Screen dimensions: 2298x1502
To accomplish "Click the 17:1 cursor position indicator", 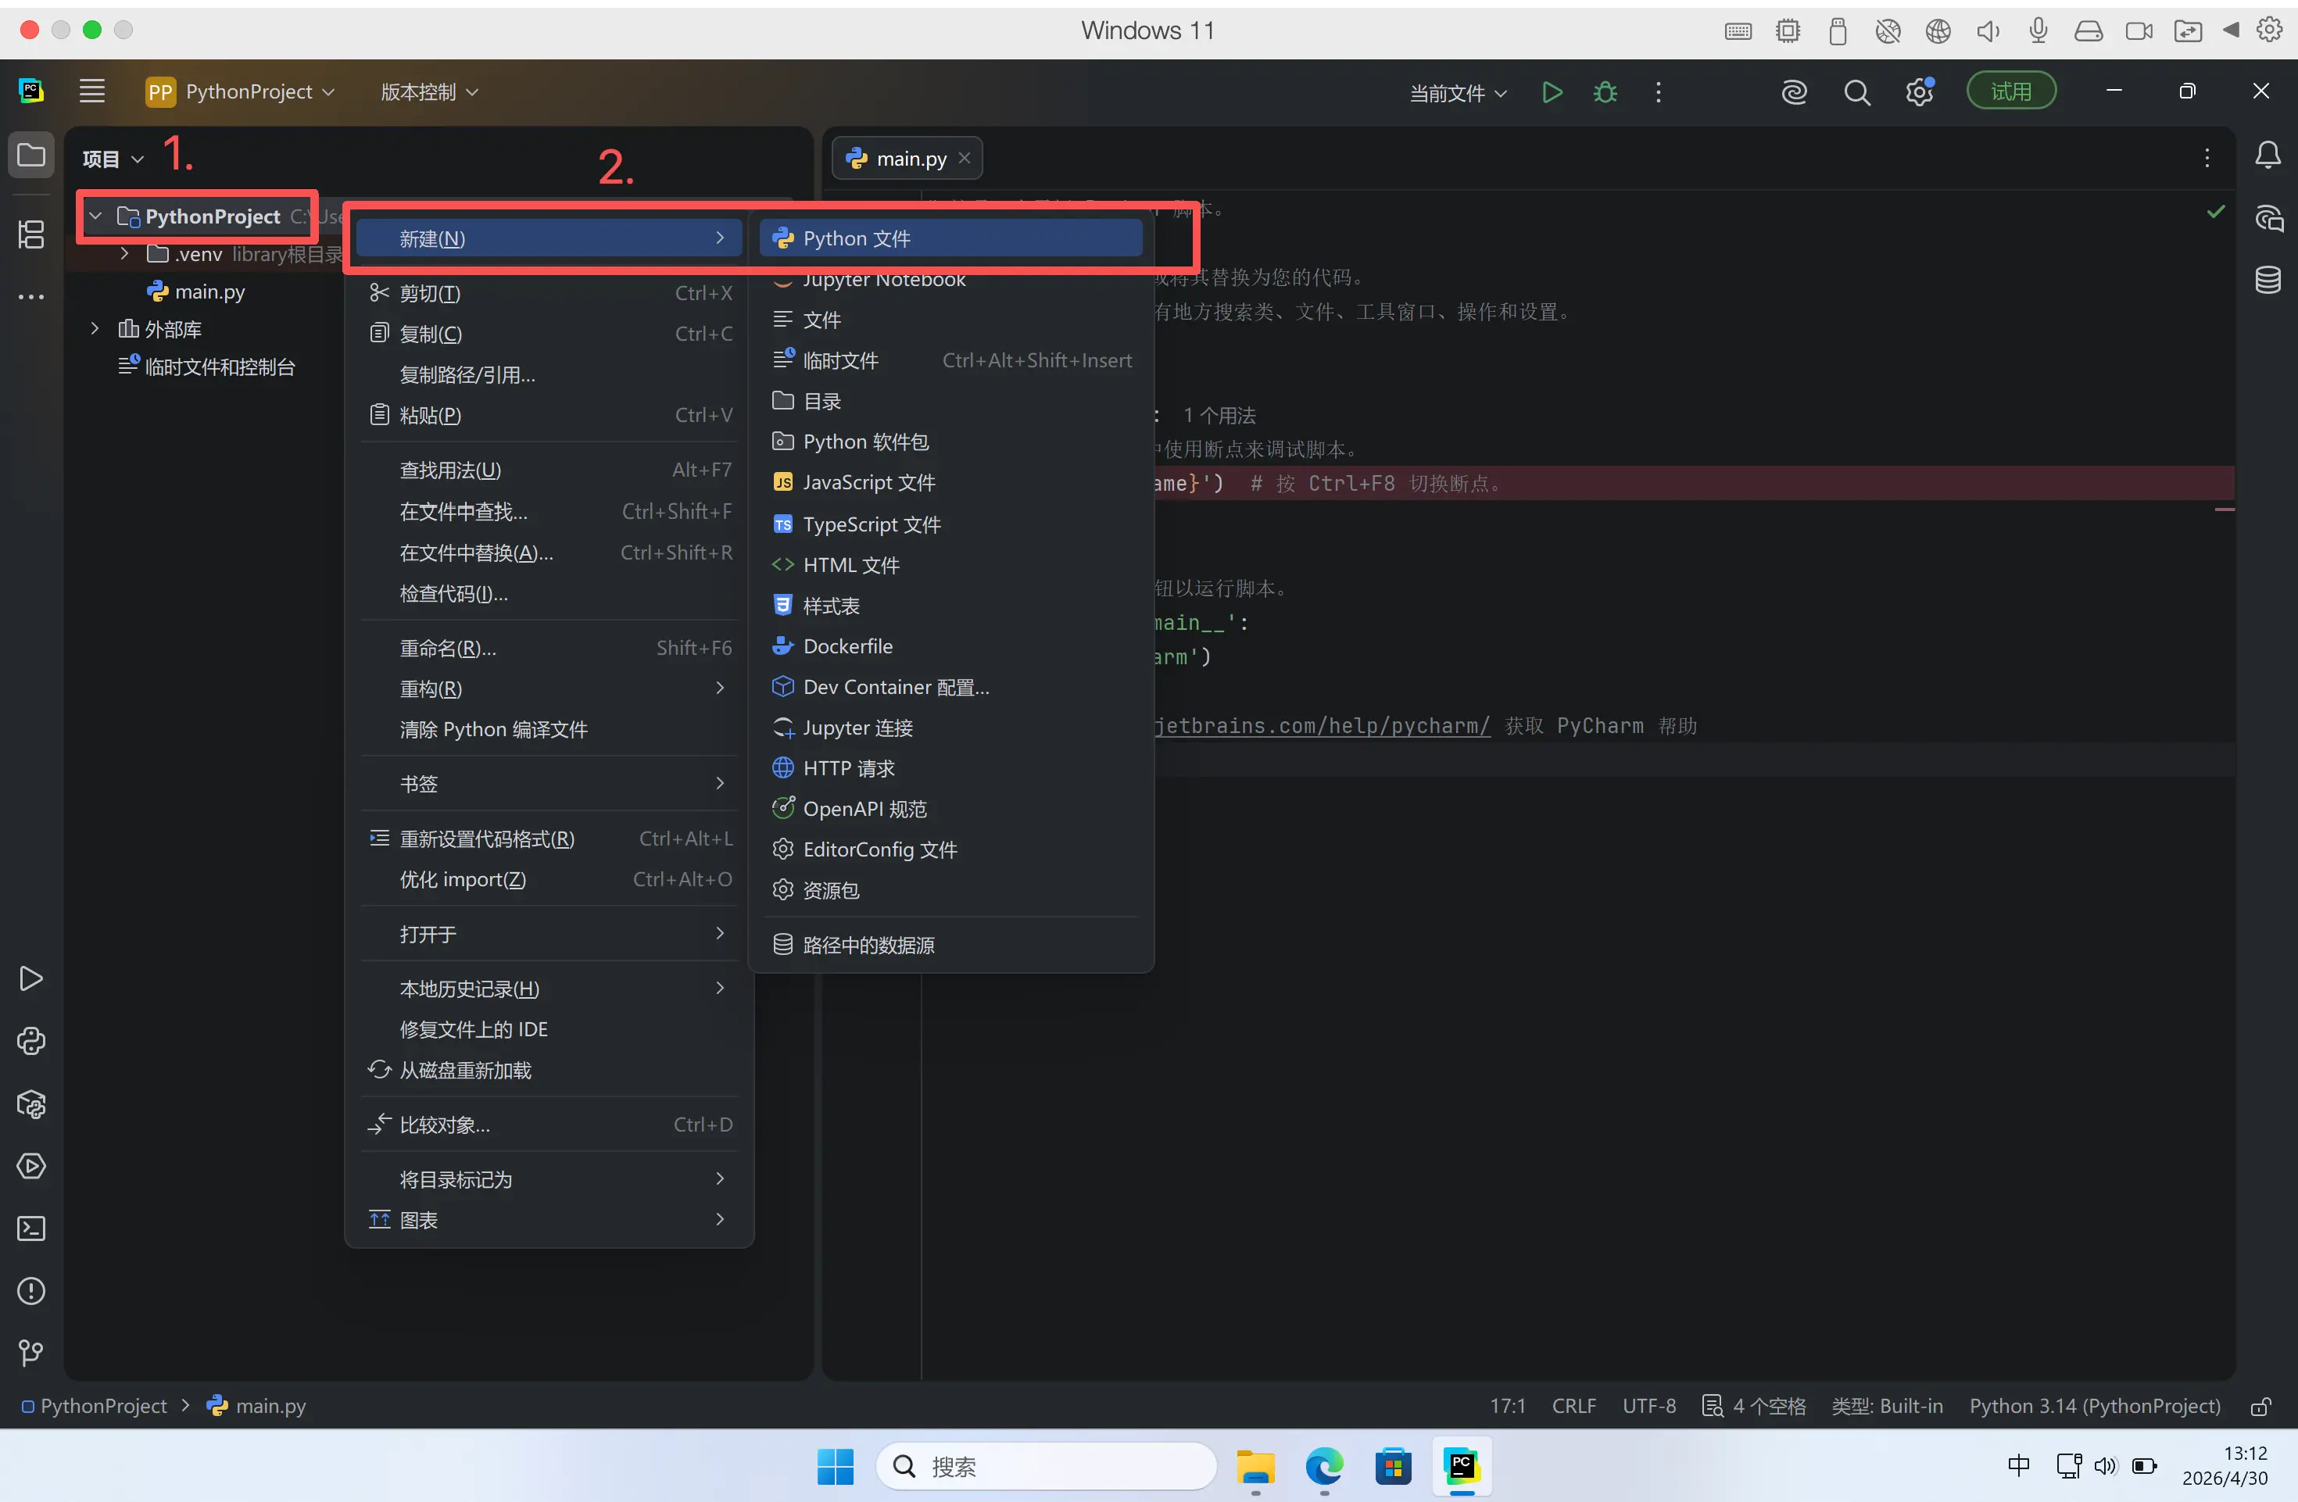I will pyautogui.click(x=1507, y=1407).
